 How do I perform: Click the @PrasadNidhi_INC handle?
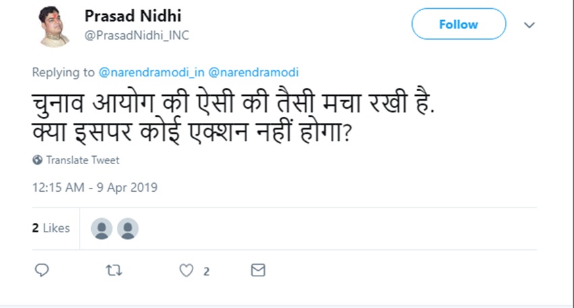(x=136, y=36)
